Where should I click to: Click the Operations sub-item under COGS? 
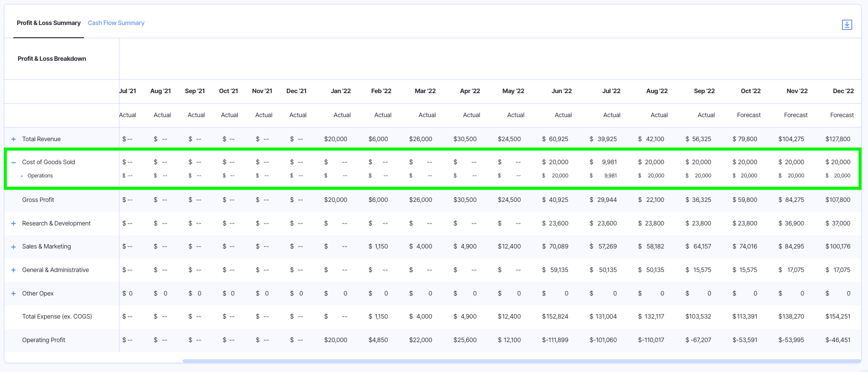click(40, 175)
